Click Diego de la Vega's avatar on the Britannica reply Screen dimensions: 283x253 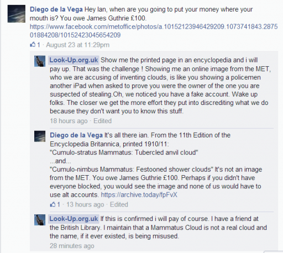pos(40,136)
